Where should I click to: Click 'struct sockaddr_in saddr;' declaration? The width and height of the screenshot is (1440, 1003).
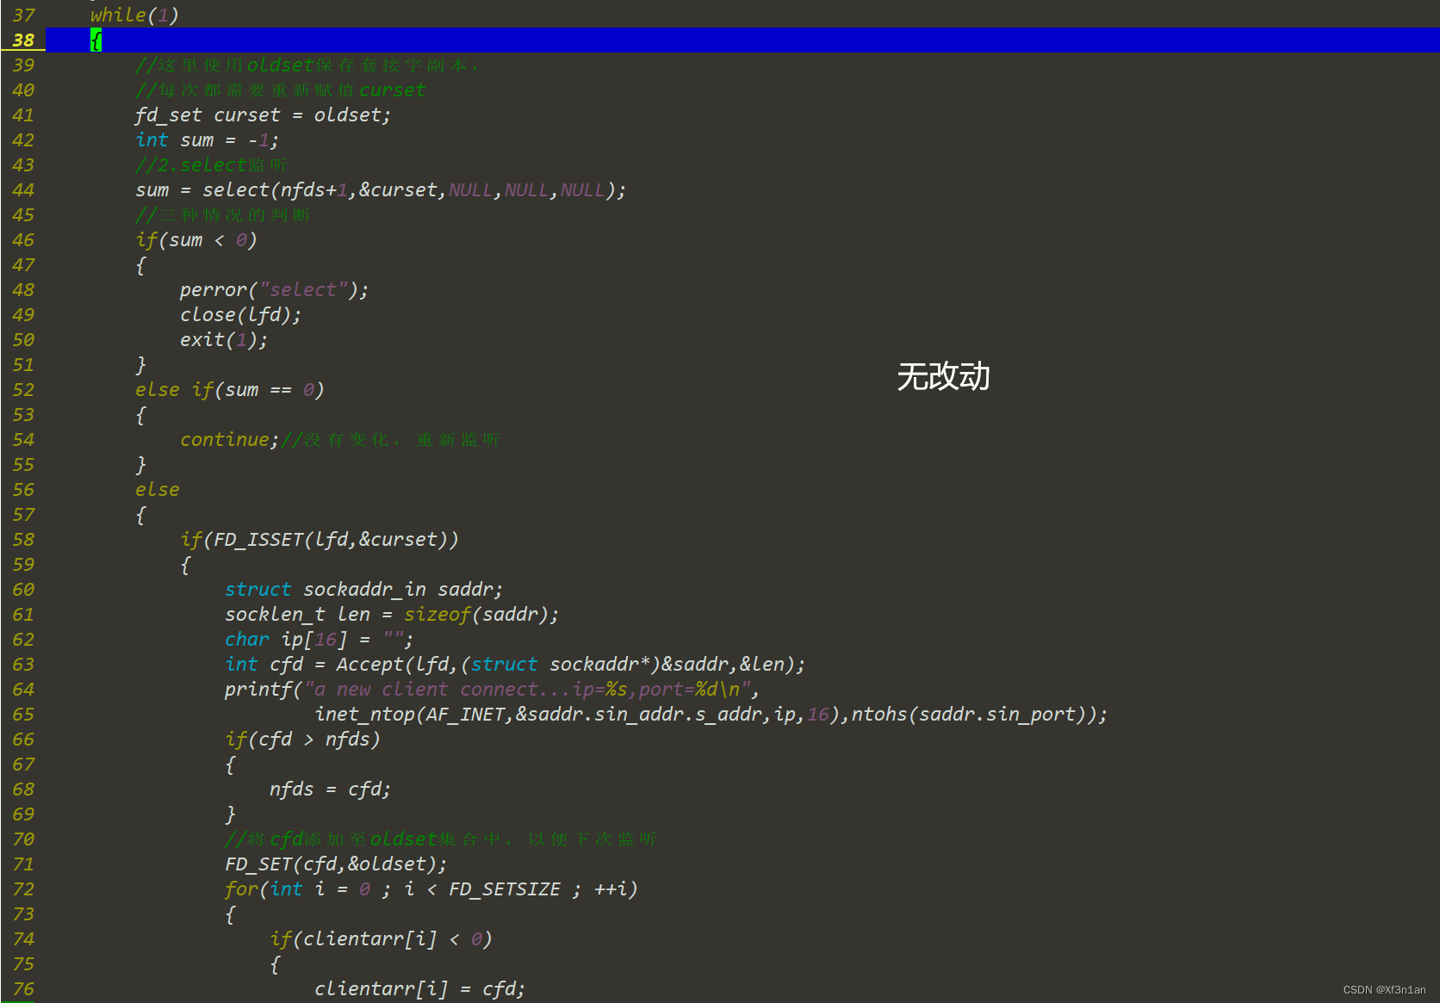pyautogui.click(x=363, y=590)
